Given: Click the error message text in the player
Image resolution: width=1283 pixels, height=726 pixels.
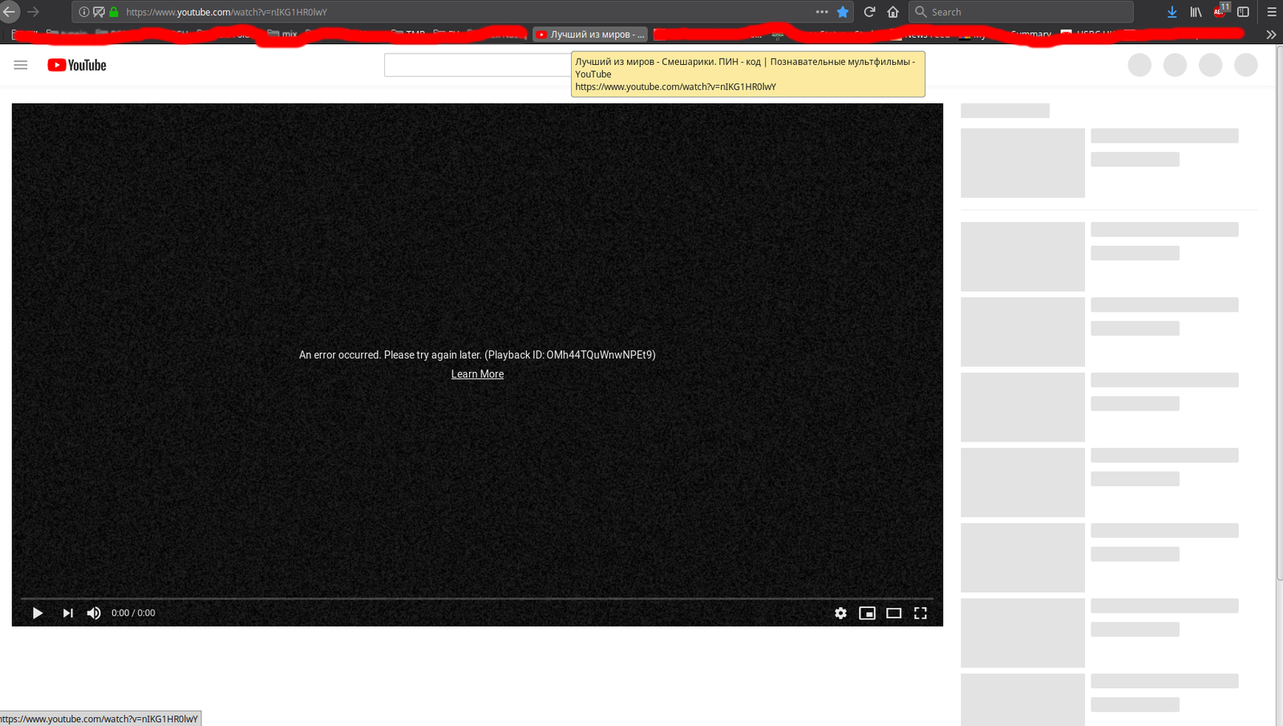Looking at the screenshot, I should (477, 355).
